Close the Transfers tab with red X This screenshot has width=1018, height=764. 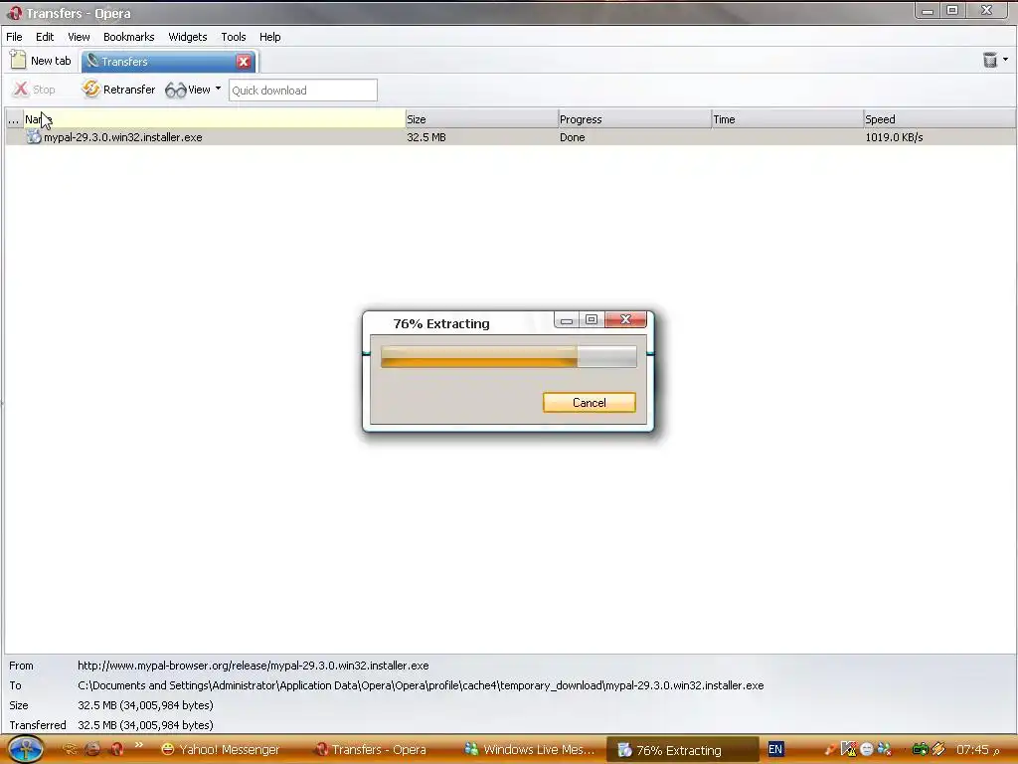pos(245,61)
